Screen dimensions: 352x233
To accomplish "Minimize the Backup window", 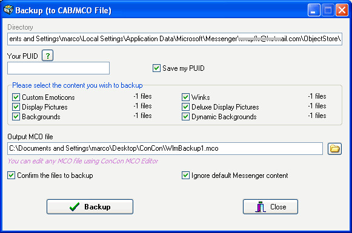I will click(314, 10).
